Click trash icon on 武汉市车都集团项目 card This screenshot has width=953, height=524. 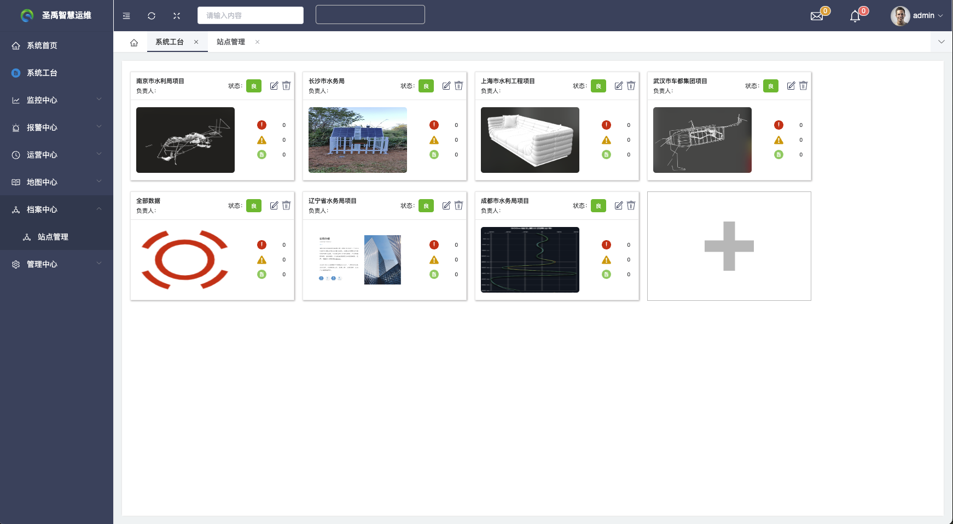803,86
